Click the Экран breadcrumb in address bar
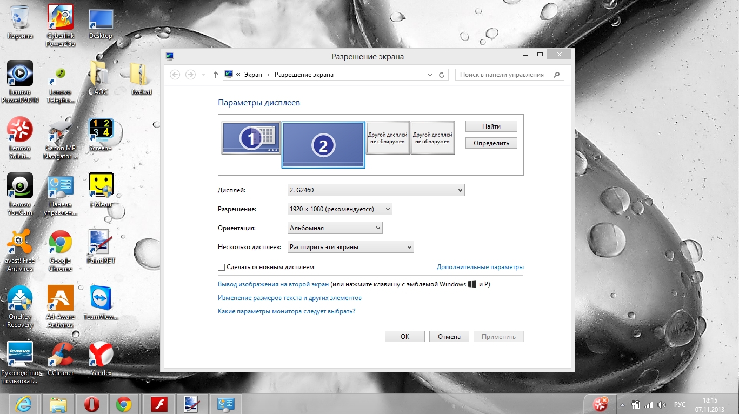Viewport: 739px width, 414px height. (x=253, y=75)
